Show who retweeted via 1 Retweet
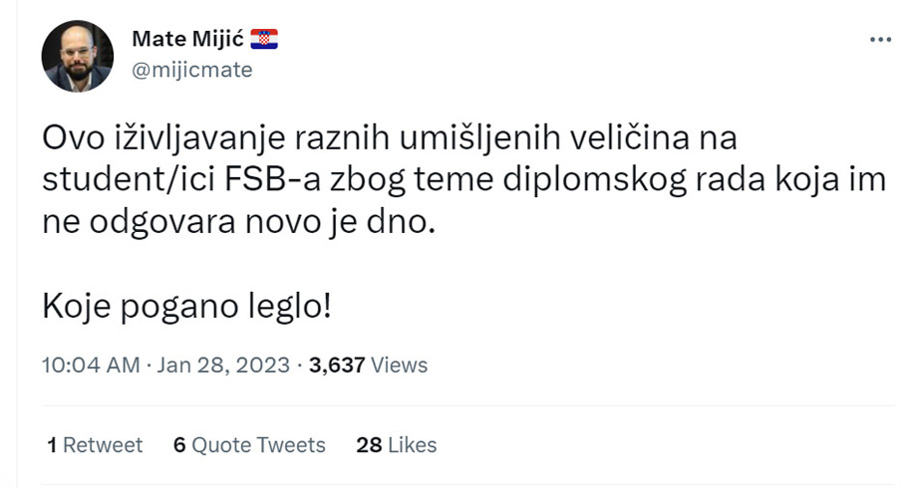 coord(95,444)
